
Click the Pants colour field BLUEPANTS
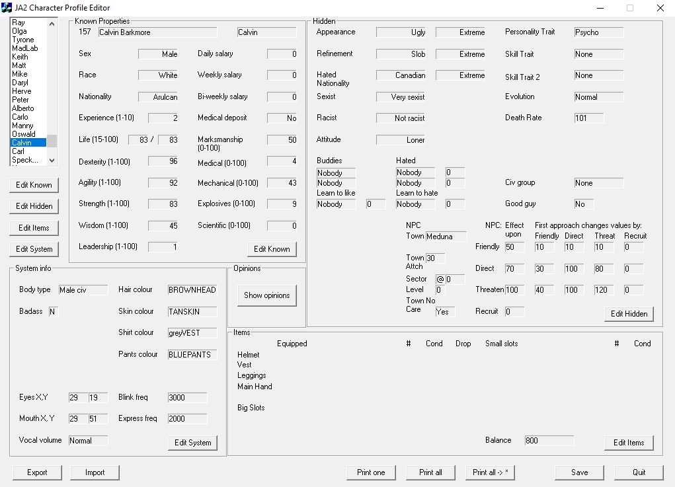192,354
